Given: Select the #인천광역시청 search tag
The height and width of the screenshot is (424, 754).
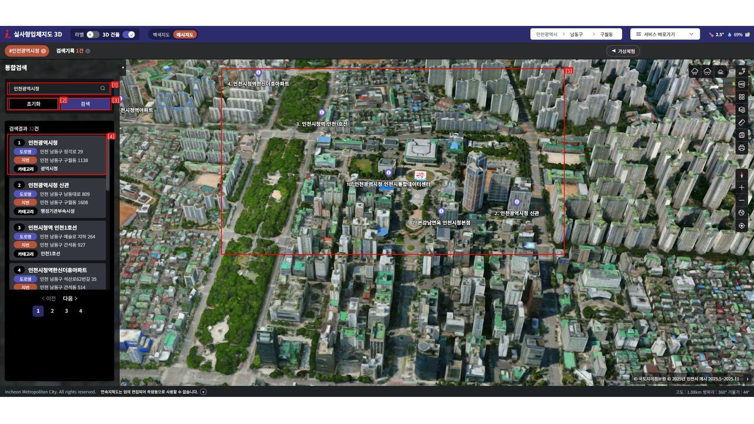Looking at the screenshot, I should coord(27,51).
